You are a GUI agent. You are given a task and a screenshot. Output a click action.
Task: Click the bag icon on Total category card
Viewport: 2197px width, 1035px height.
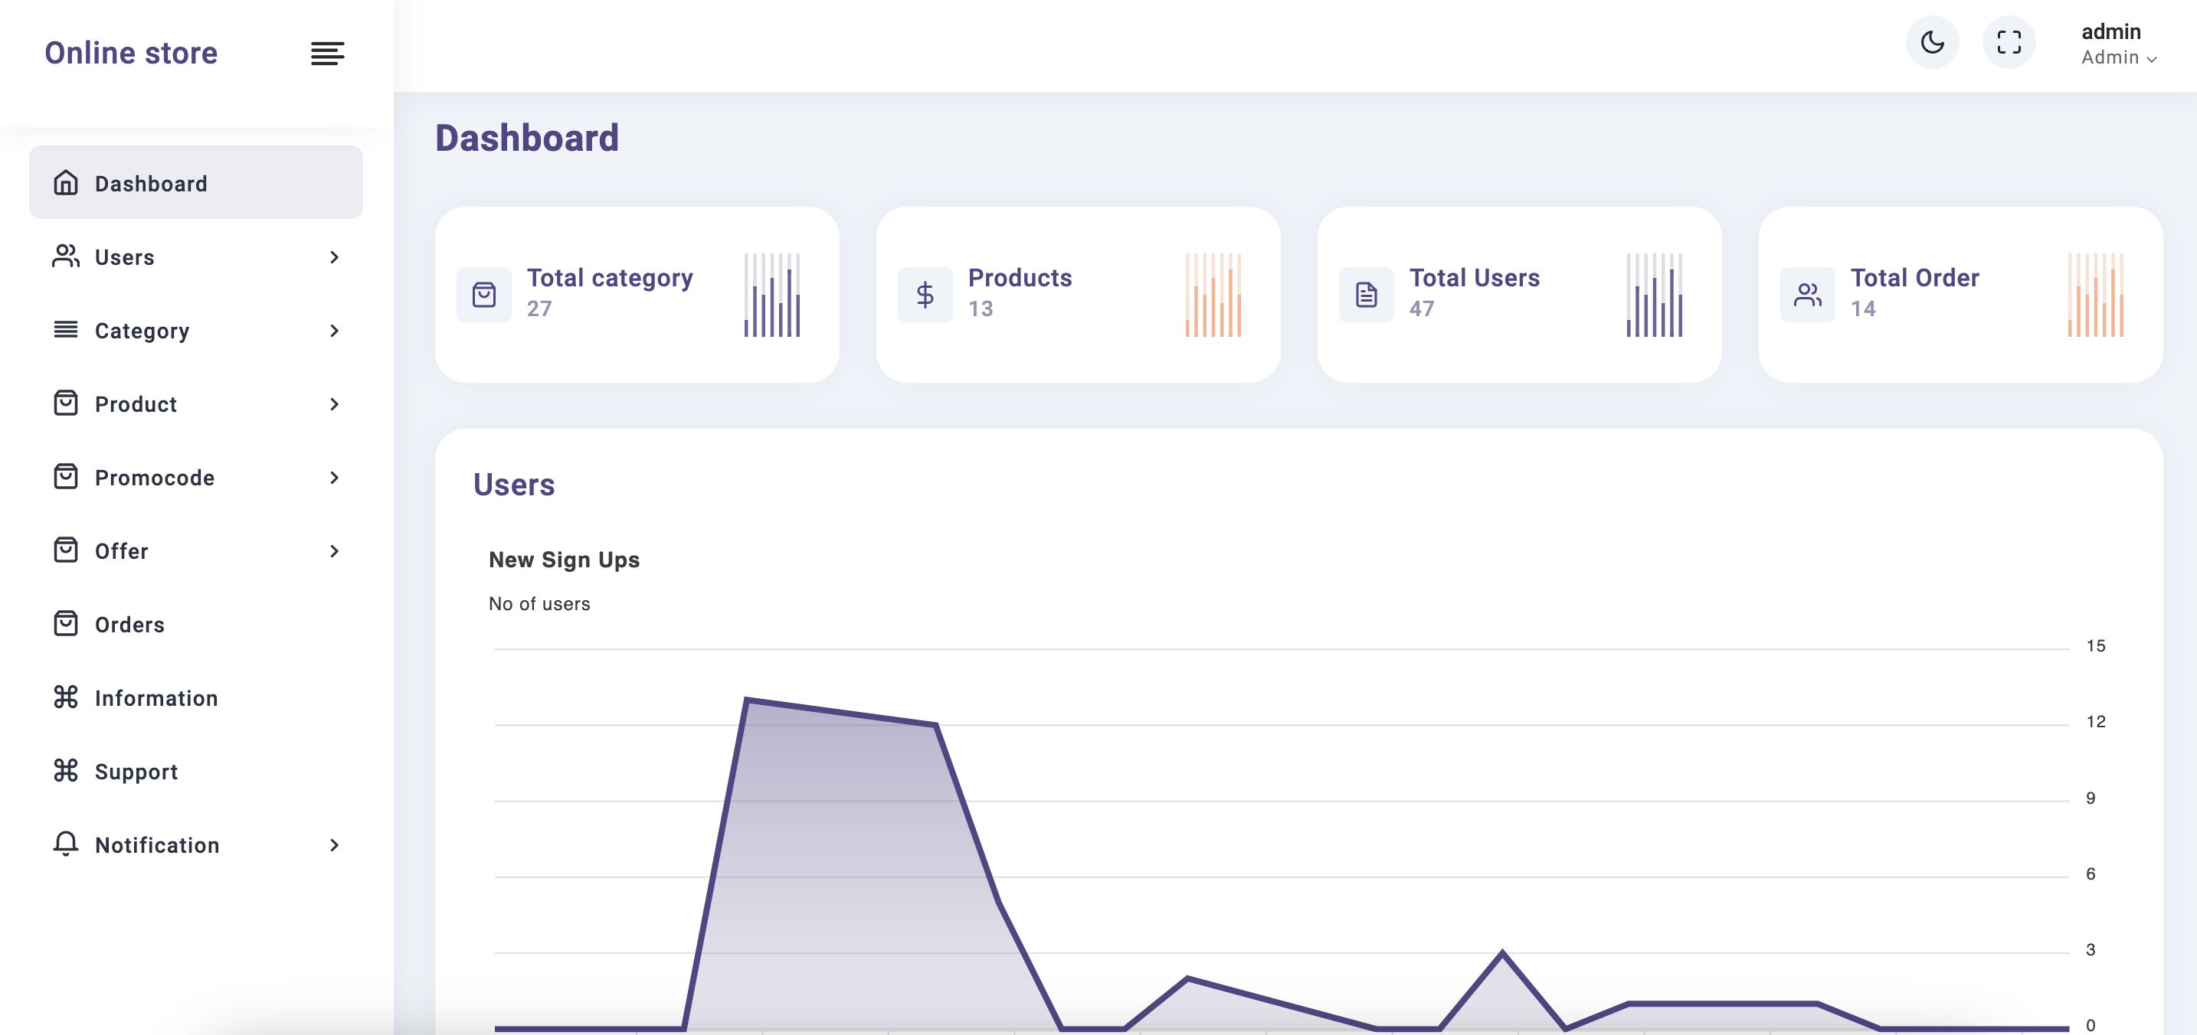(483, 295)
